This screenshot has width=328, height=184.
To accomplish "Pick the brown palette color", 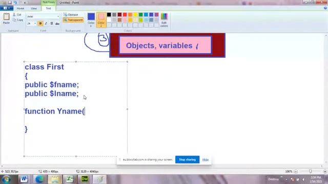I will point(119,20).
